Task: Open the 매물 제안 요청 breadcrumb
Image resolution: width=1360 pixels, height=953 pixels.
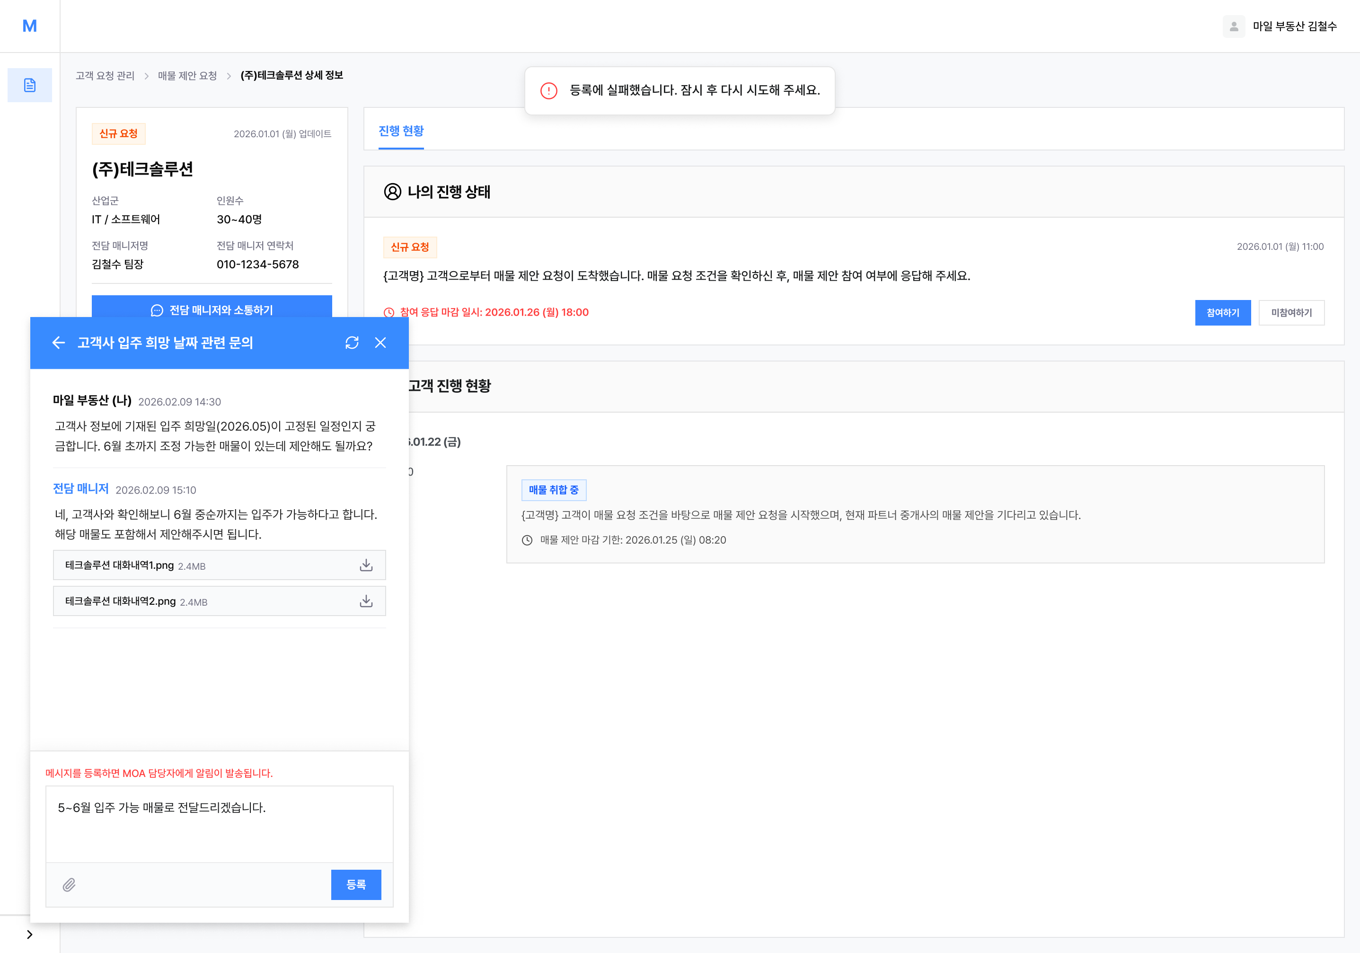Action: point(187,75)
